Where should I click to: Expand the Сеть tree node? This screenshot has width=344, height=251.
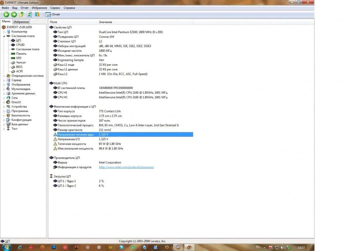(4, 98)
